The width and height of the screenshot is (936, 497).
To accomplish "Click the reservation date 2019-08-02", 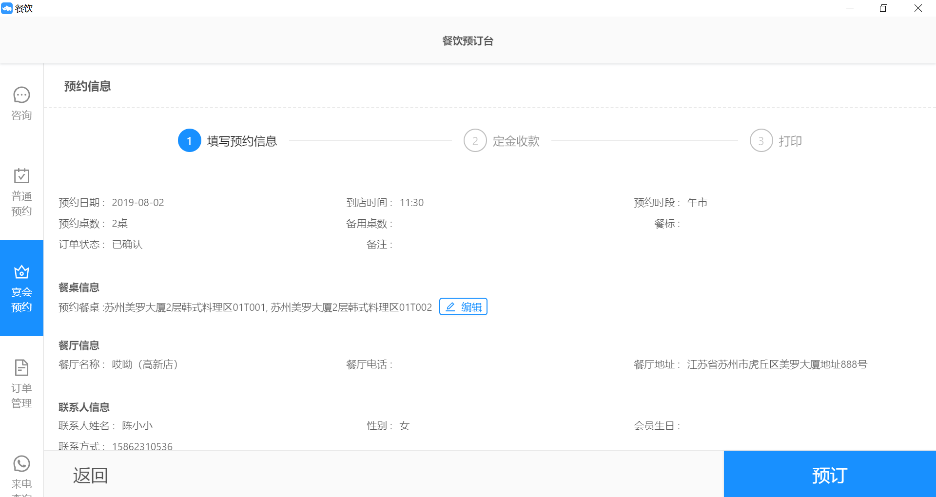I will click(138, 203).
